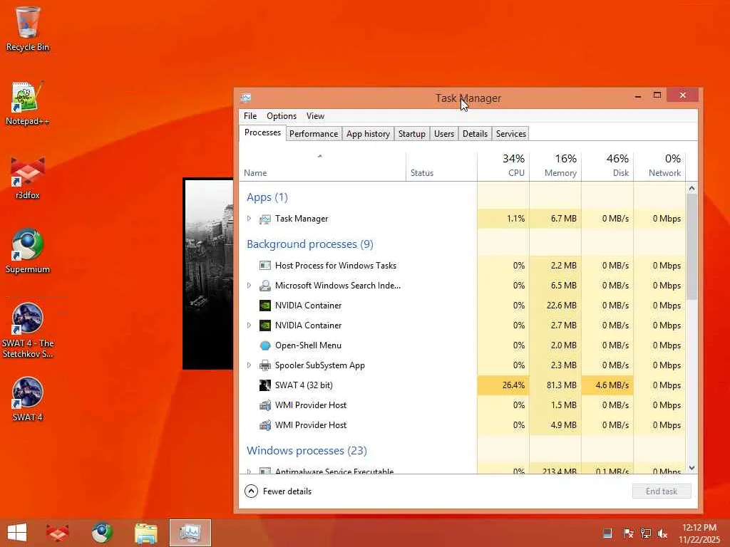Image resolution: width=730 pixels, height=547 pixels.
Task: Expand the Task Manager app row
Action: point(249,218)
